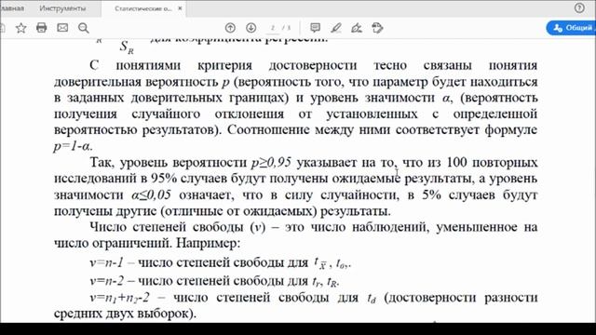Click the text 'исследований в 95% случаев'
Viewport: 596px width, 335px height.
[141, 179]
